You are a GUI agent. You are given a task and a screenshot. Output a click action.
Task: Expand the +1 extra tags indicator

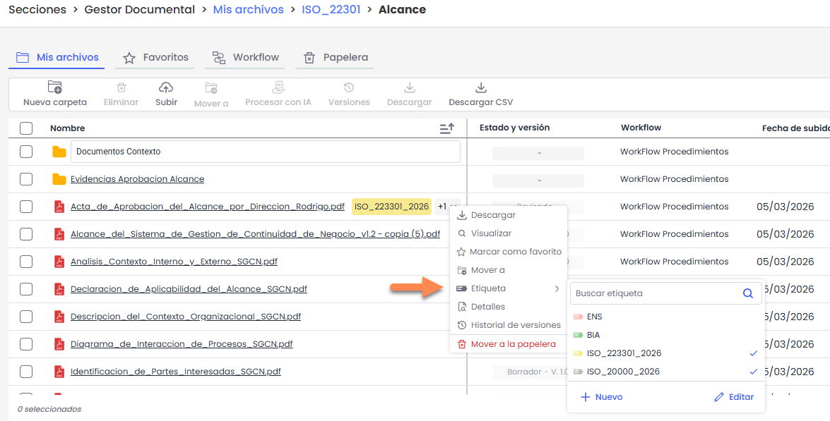click(x=442, y=207)
